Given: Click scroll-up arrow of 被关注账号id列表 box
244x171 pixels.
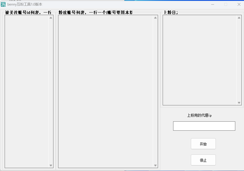Looking at the screenshot, I should (51, 18).
